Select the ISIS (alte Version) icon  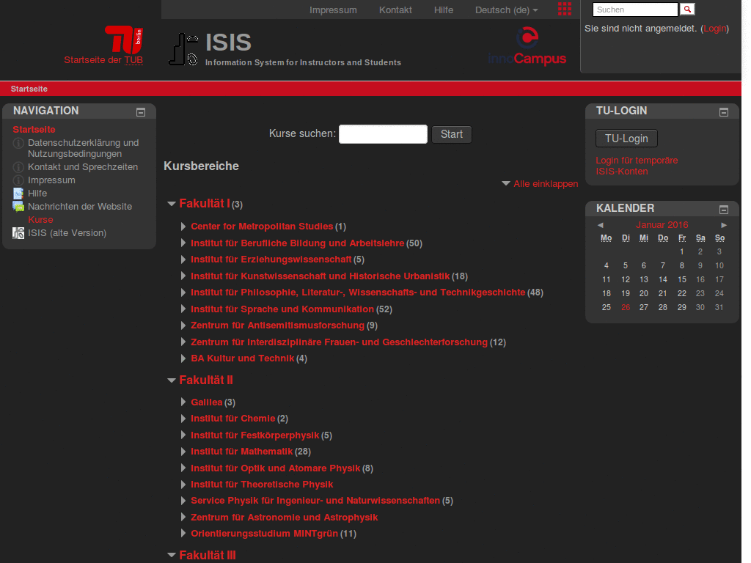coord(18,233)
